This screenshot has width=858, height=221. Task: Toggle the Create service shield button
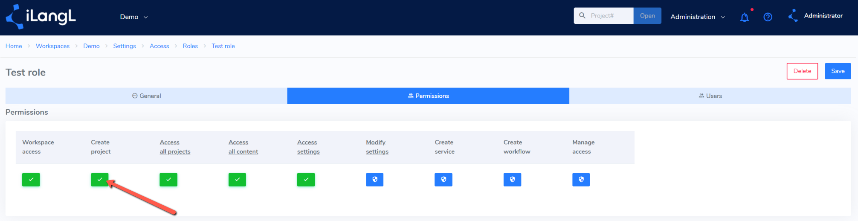pyautogui.click(x=443, y=180)
